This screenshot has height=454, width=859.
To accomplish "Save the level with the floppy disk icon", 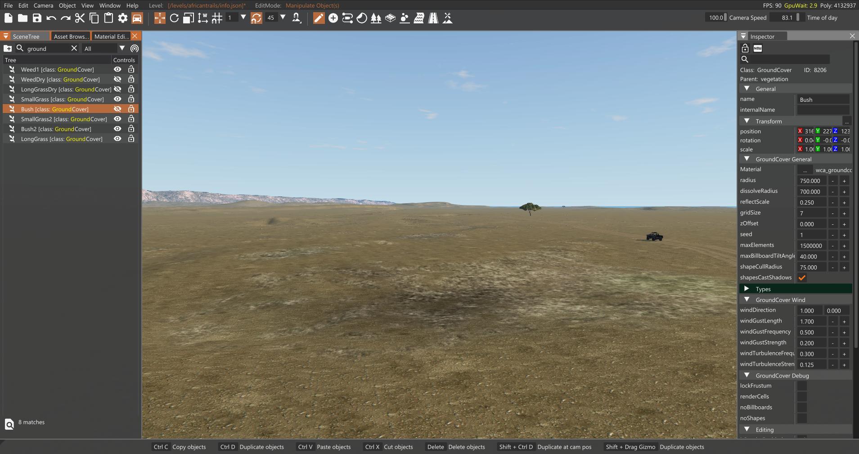I will [x=37, y=18].
